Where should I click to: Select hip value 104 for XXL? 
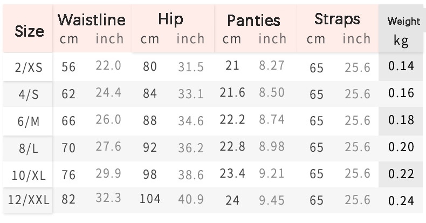(150, 199)
